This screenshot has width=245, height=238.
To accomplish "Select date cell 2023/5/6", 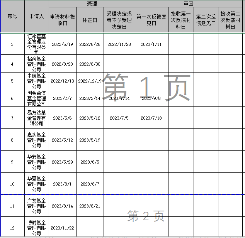I will (x=63, y=118).
